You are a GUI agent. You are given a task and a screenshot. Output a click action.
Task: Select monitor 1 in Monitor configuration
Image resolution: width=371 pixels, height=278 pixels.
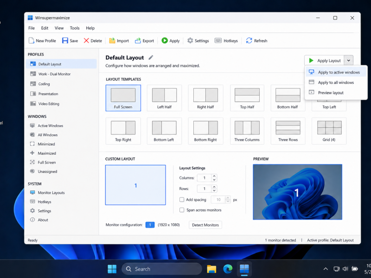point(150,225)
